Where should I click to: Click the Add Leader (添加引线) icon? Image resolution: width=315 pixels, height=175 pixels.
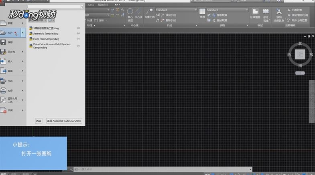163,15
